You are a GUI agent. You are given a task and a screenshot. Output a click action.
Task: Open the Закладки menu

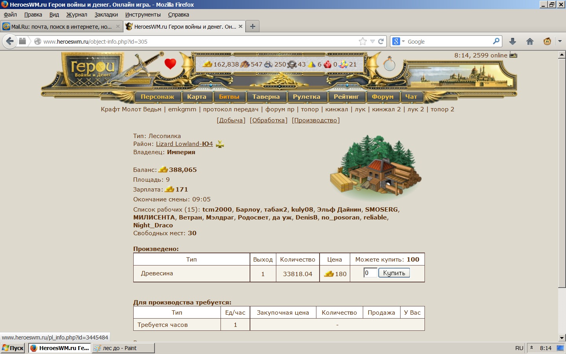pyautogui.click(x=106, y=15)
